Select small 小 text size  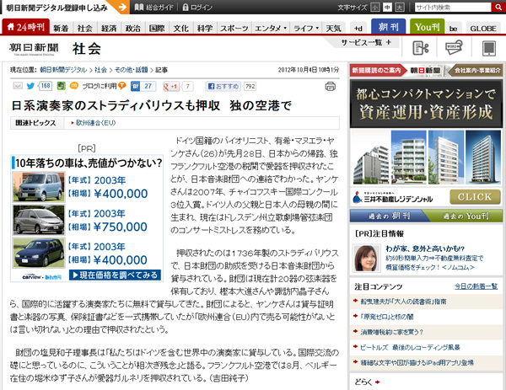coord(375,8)
